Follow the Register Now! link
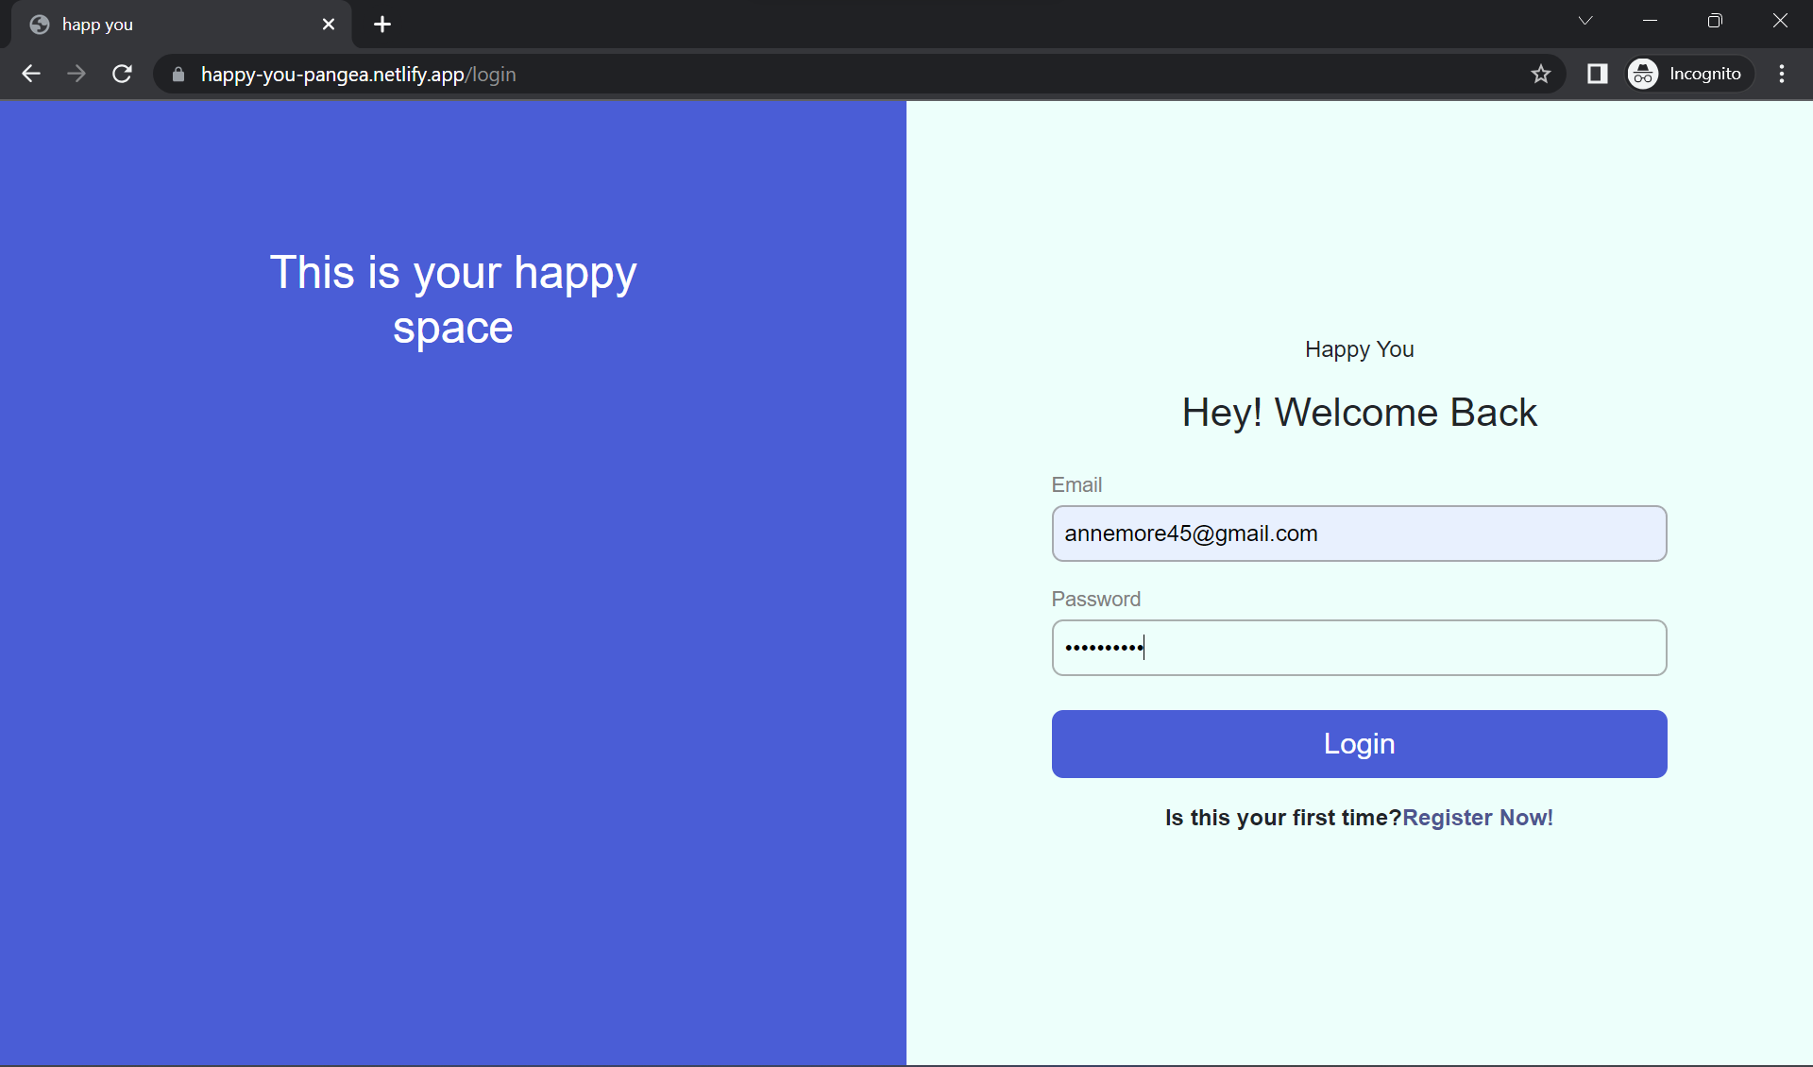 (x=1478, y=818)
